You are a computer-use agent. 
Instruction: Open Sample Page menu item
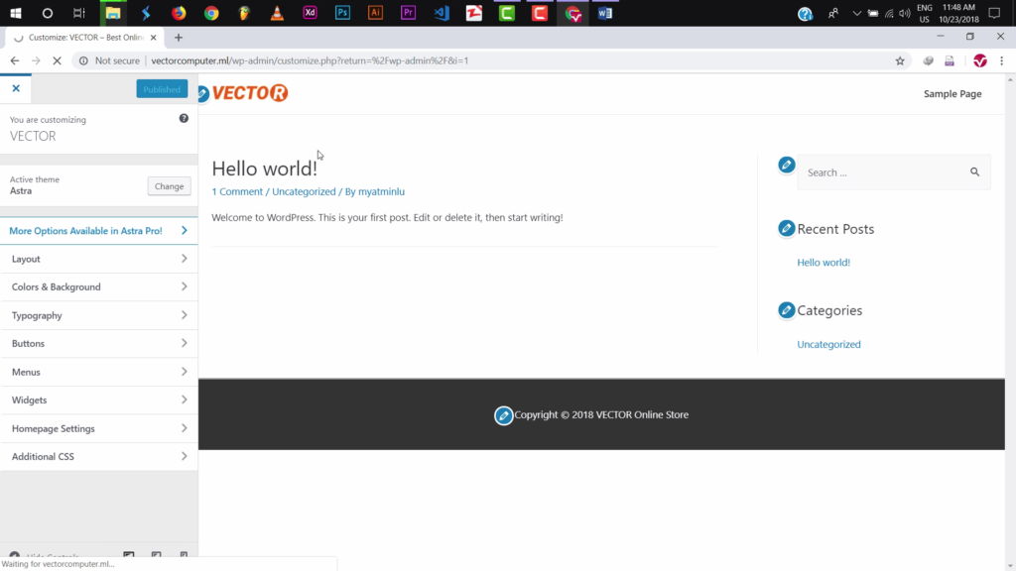coord(952,94)
